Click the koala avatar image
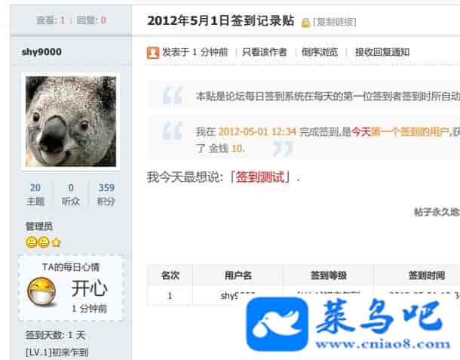The height and width of the screenshot is (360, 460). (71, 122)
